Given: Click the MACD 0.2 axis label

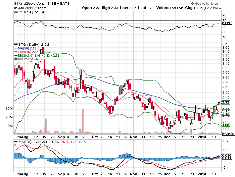Looking at the screenshot, I should point(226,141).
